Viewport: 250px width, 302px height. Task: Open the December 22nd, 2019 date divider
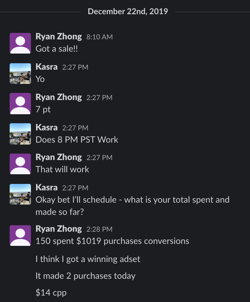click(128, 12)
